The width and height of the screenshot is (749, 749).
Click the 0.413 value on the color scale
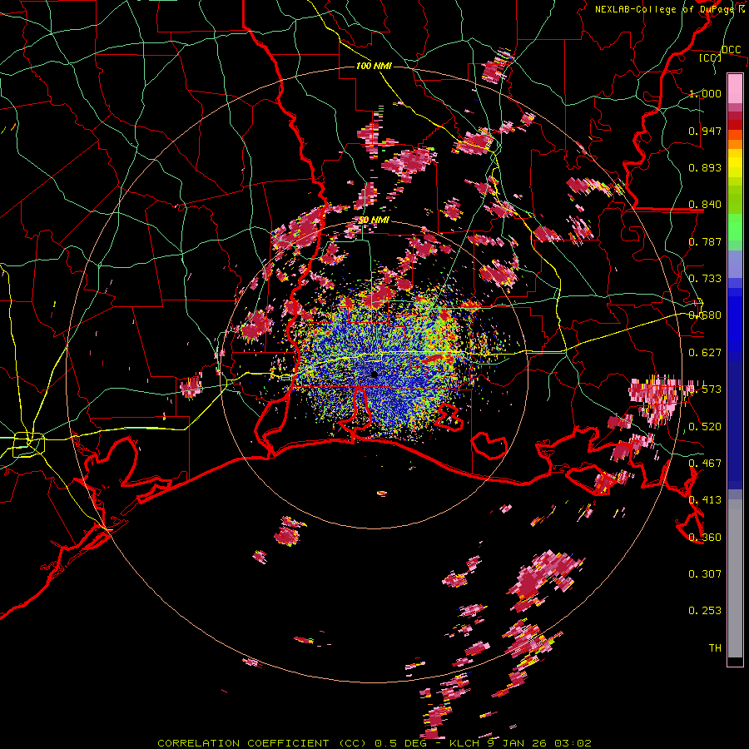(705, 500)
